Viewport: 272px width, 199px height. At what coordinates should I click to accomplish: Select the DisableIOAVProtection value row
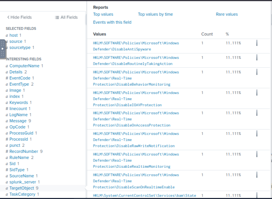136,99
